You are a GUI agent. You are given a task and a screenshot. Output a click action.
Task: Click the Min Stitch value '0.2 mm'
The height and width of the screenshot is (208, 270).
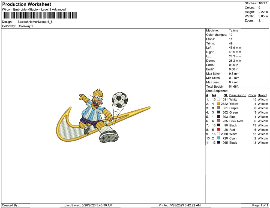pyautogui.click(x=234, y=78)
